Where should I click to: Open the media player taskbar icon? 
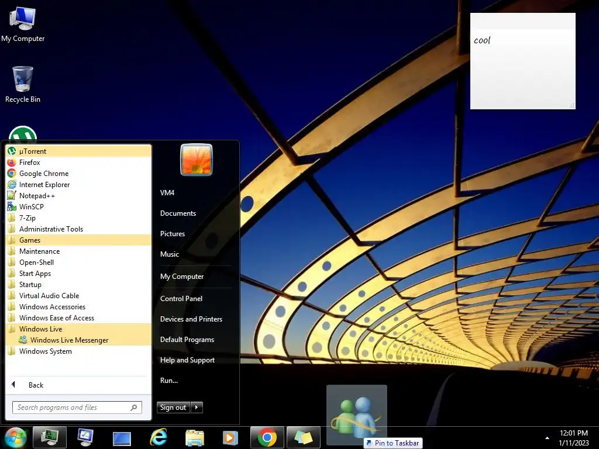pos(230,437)
